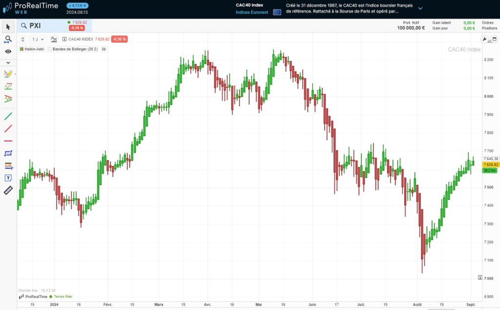Select the text annotation tool

point(8,177)
